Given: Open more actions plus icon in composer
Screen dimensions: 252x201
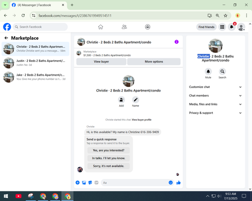Looking at the screenshot, I should pyautogui.click(x=78, y=182).
